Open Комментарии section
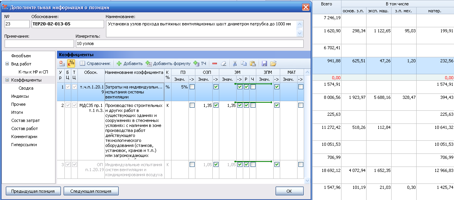454x200 pixels. [24, 137]
